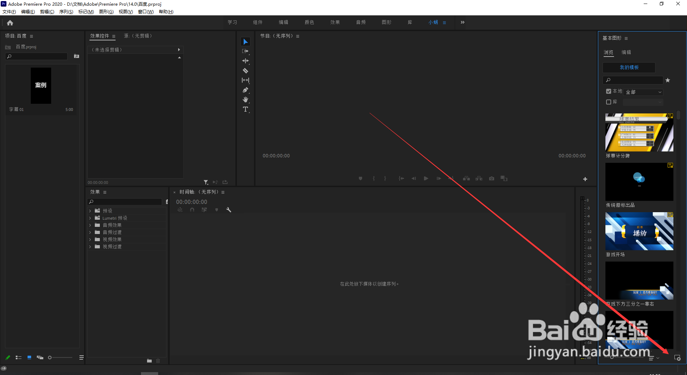This screenshot has width=687, height=375.
Task: Expand the 视频过渡 folder
Action: tap(90, 247)
